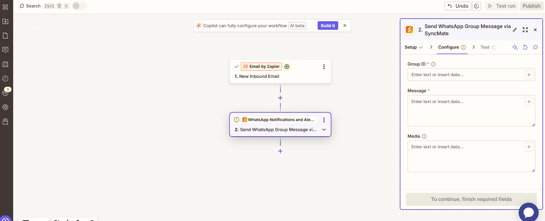Click the chat bubble help button
Screen dimensions: 545x221
(528, 212)
